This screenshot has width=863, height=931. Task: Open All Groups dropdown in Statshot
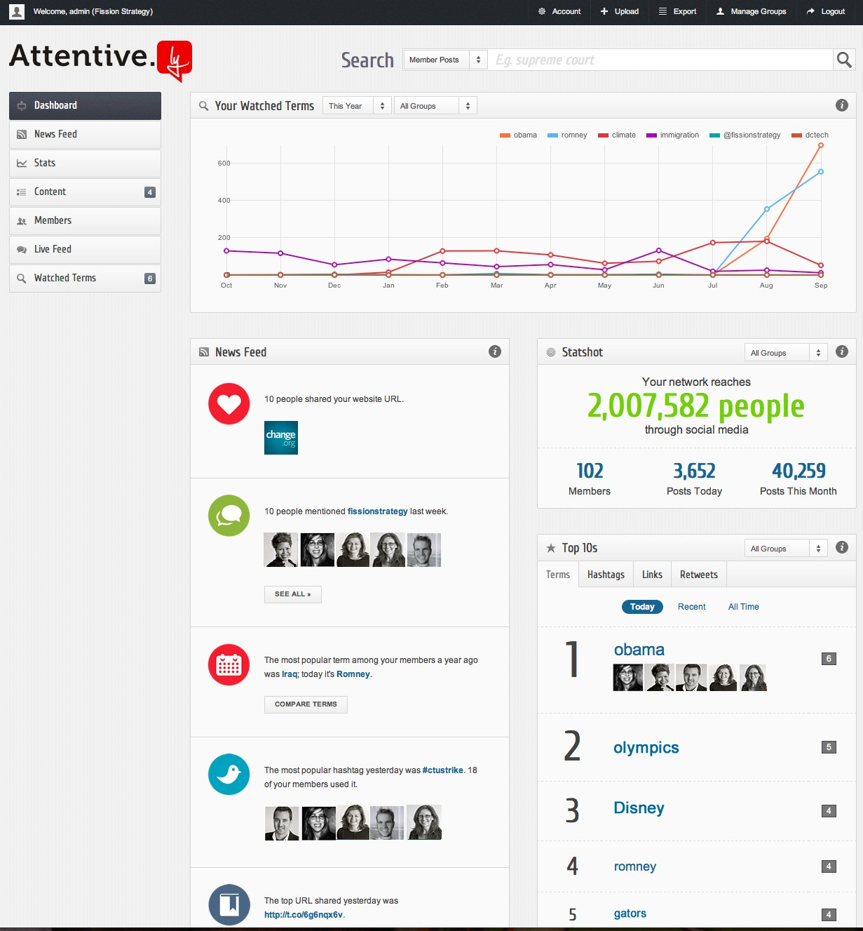point(786,353)
